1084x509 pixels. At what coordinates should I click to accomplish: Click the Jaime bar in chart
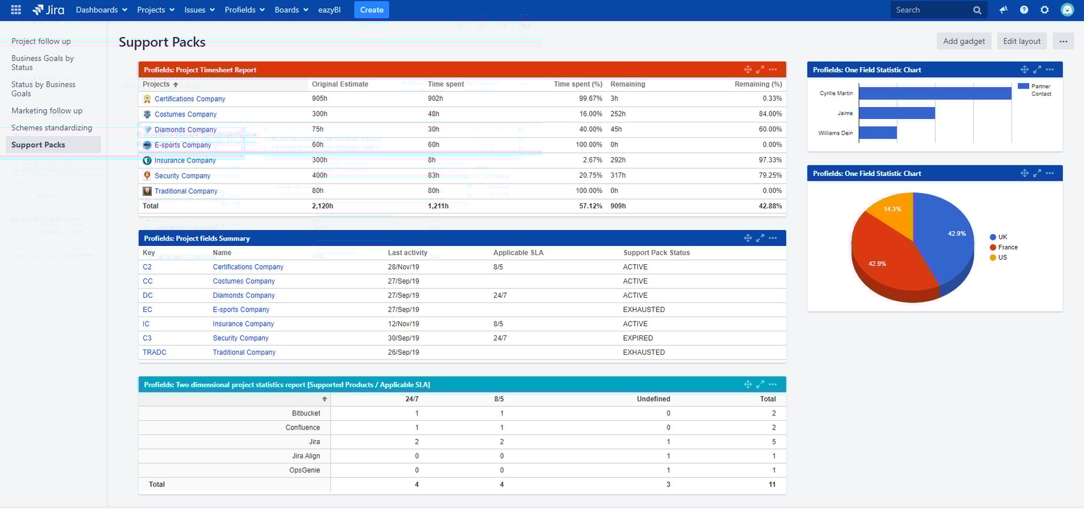(x=897, y=113)
